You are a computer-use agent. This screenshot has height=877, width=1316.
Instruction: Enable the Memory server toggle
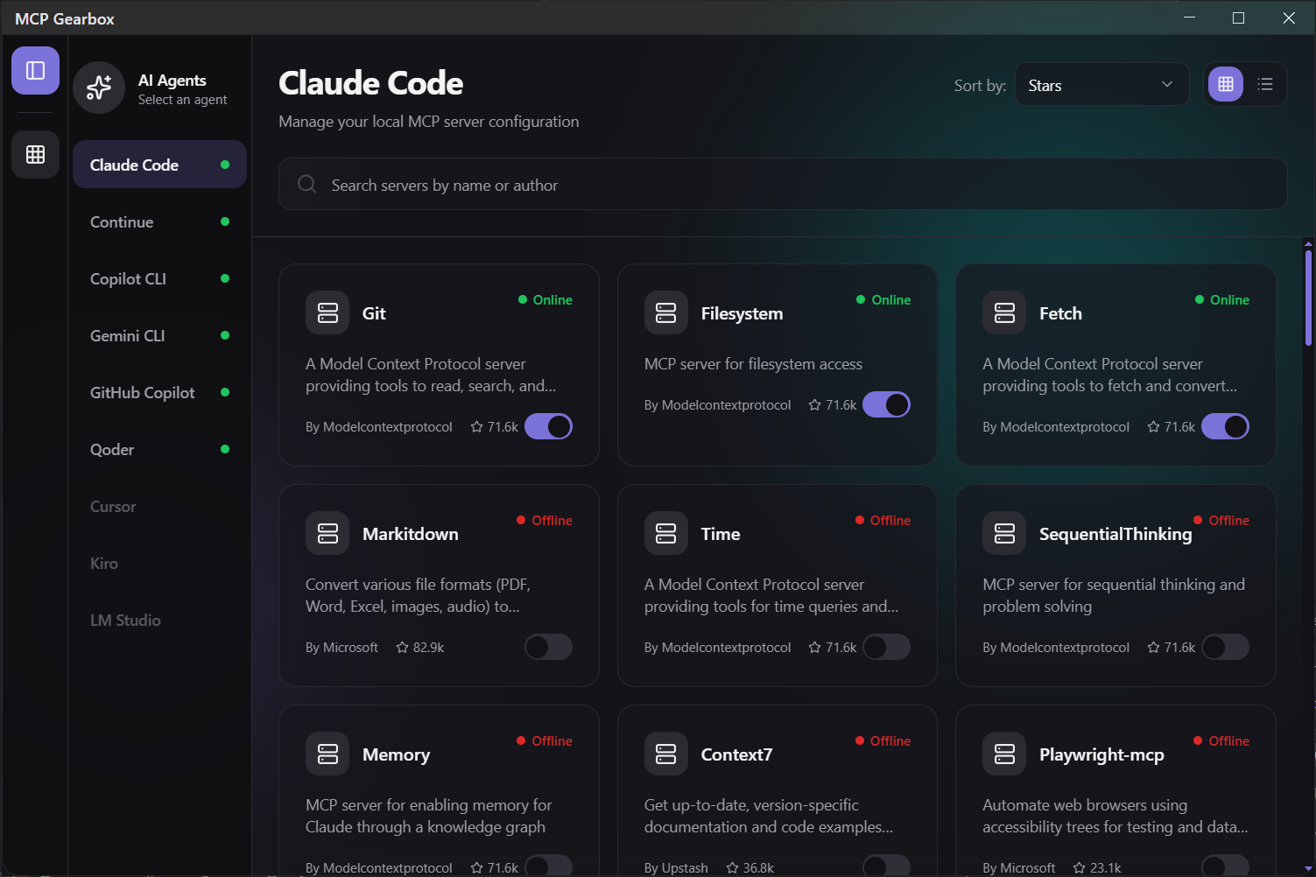click(548, 866)
